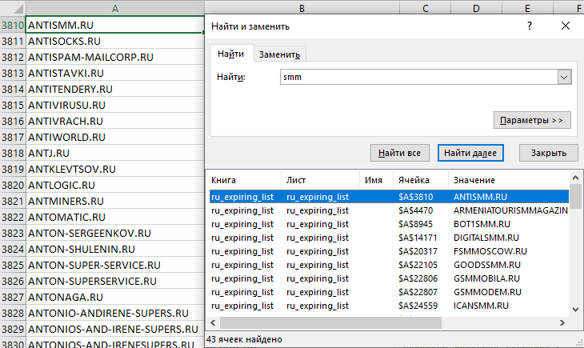Click the help question mark icon
This screenshot has width=584, height=348.
(x=530, y=26)
